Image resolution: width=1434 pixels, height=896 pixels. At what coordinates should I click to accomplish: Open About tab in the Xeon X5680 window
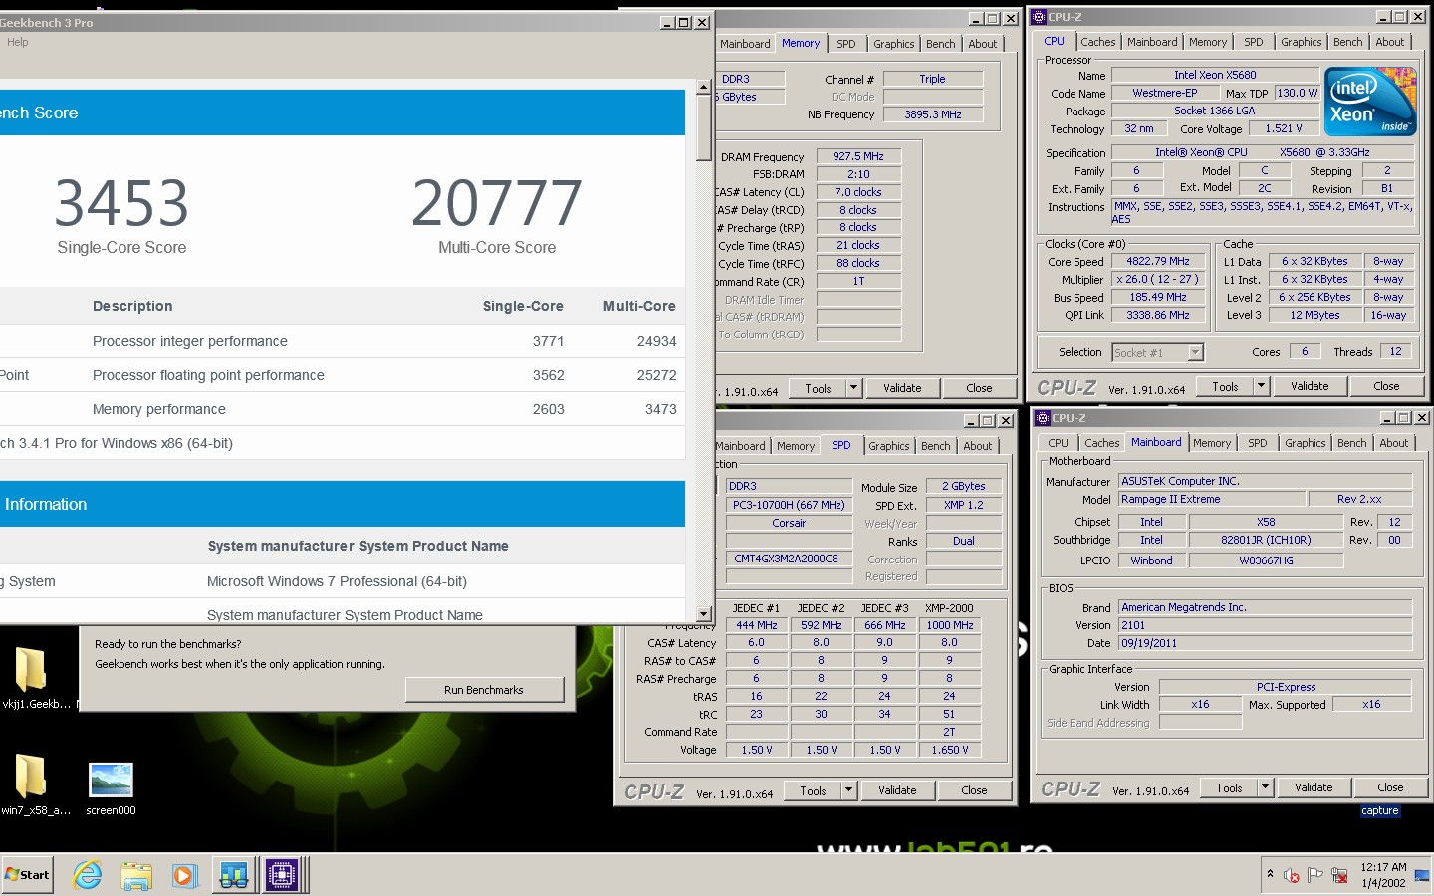point(1390,42)
